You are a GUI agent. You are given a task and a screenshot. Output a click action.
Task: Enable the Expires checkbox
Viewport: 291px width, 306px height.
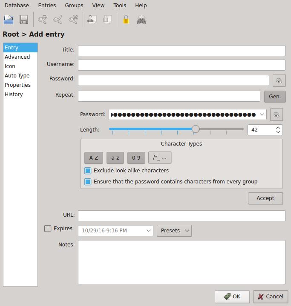click(48, 229)
